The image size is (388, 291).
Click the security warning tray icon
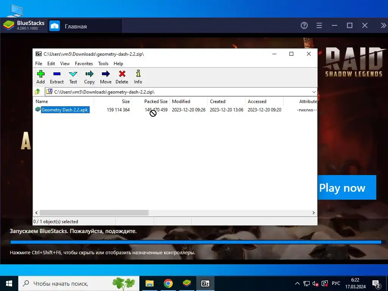[x=324, y=283]
